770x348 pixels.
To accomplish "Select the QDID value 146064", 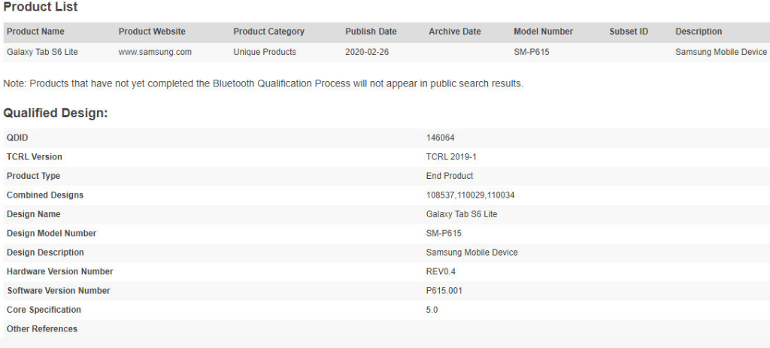I will [x=440, y=138].
